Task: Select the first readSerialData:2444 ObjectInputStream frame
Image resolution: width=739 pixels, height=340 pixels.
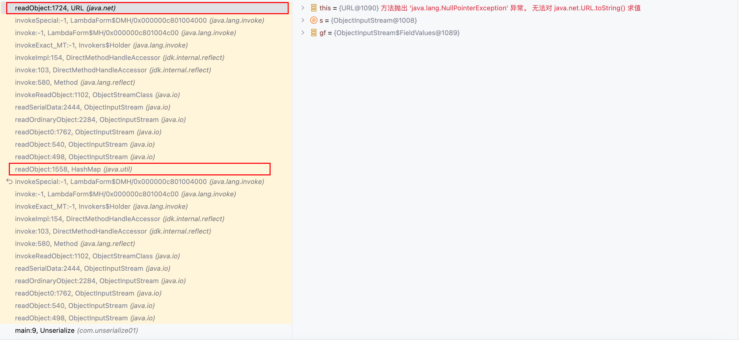Action: [x=92, y=107]
